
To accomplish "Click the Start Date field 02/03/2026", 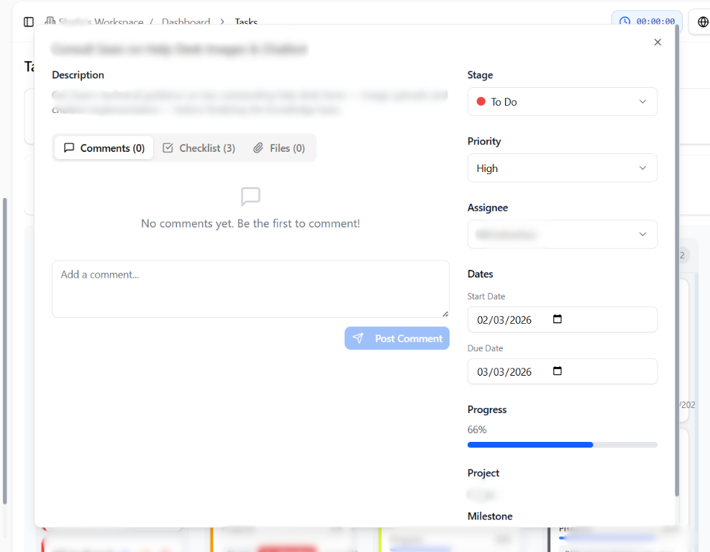I will (x=505, y=320).
